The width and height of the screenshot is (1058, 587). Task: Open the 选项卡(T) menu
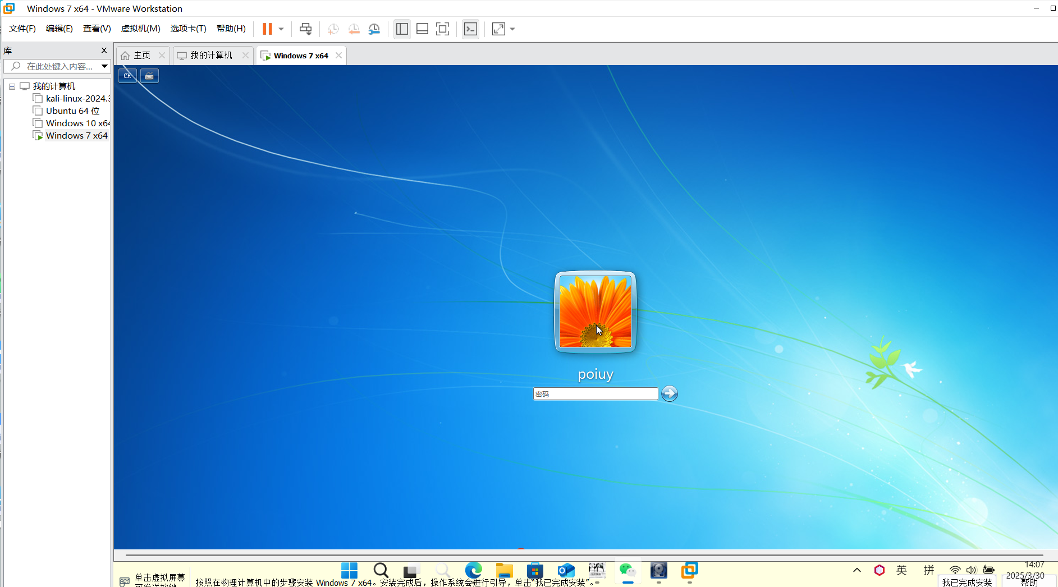(x=189, y=29)
